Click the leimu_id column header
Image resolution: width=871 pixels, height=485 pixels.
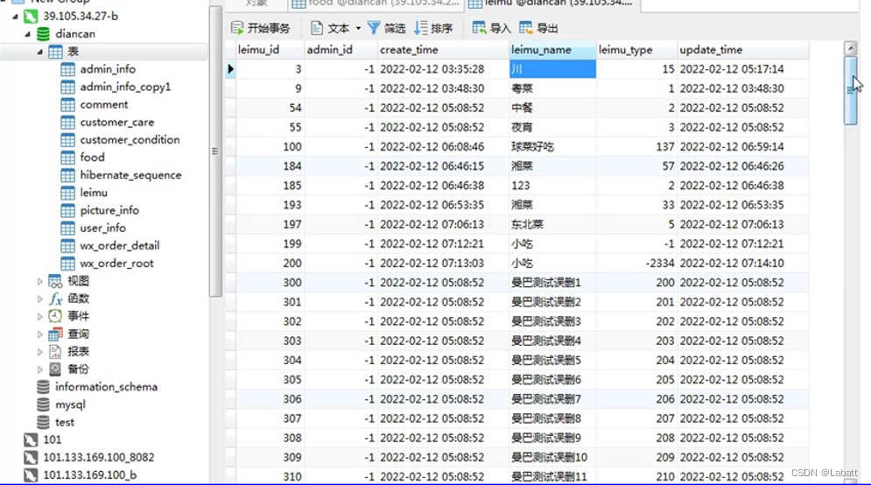click(270, 50)
